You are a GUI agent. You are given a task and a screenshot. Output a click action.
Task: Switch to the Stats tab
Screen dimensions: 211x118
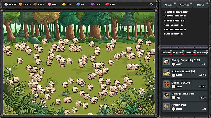click(x=201, y=5)
